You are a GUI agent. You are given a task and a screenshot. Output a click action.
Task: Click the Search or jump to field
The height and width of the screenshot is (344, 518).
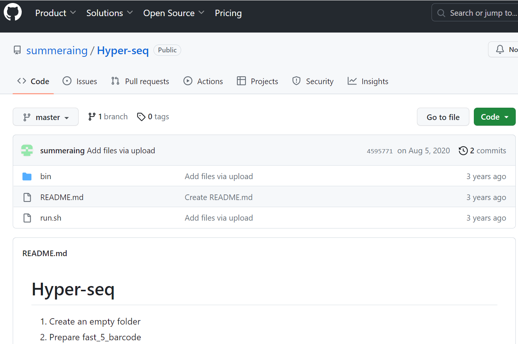pos(475,13)
